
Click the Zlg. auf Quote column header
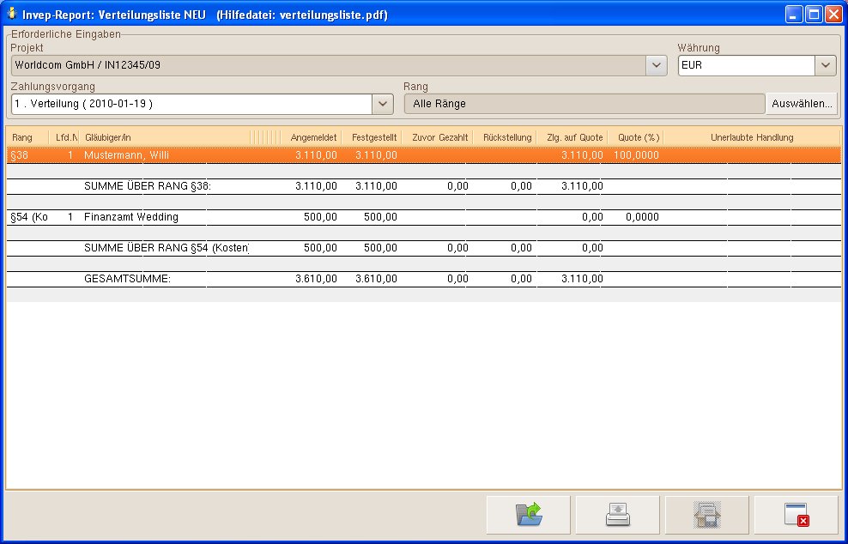point(572,137)
